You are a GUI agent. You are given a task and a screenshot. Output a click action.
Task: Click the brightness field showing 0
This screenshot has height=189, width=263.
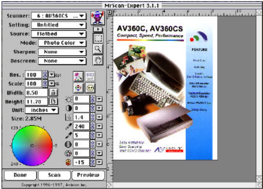point(81,99)
